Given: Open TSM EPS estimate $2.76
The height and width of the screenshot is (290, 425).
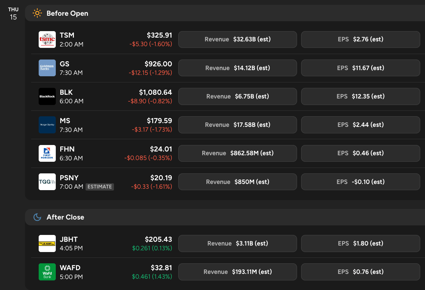Looking at the screenshot, I should [360, 39].
